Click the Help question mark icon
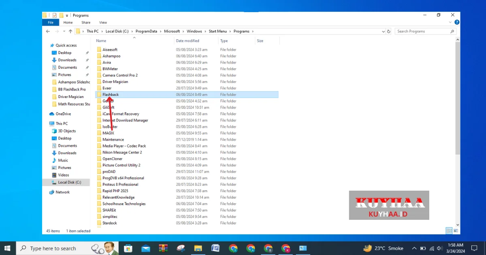The image size is (486, 255). coord(457,23)
